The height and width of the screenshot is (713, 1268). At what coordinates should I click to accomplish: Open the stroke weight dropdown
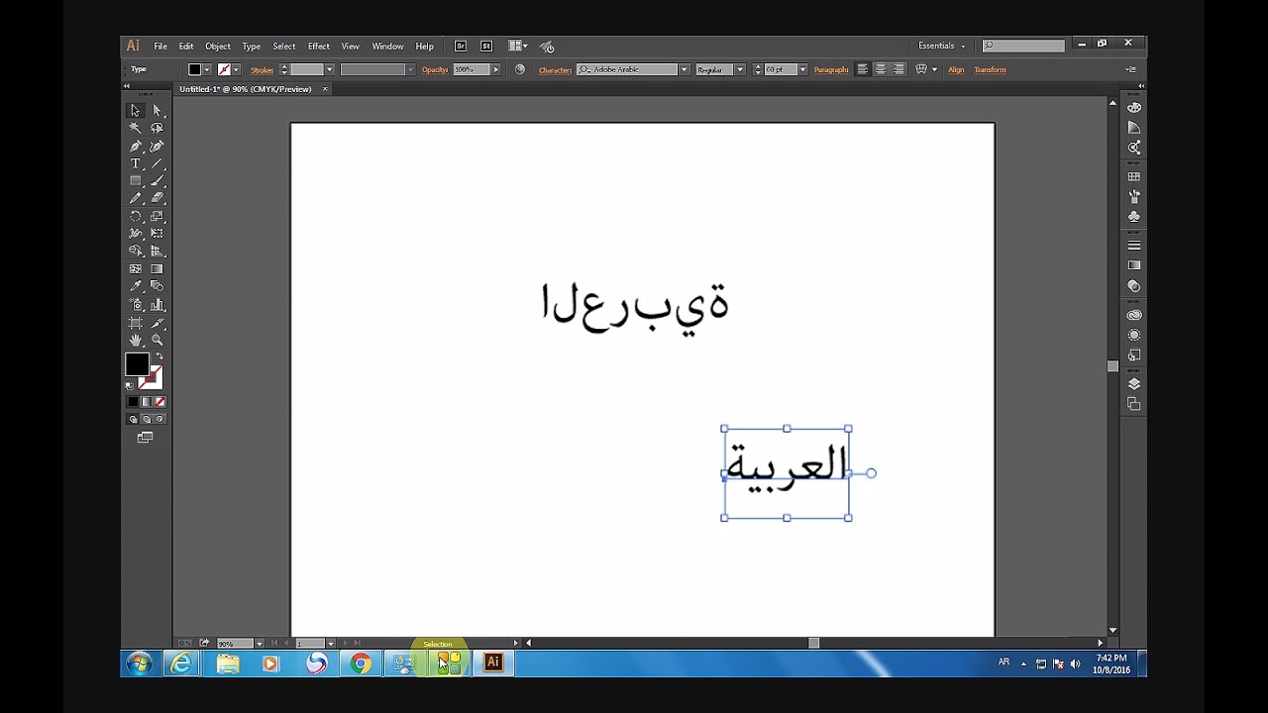[x=330, y=69]
